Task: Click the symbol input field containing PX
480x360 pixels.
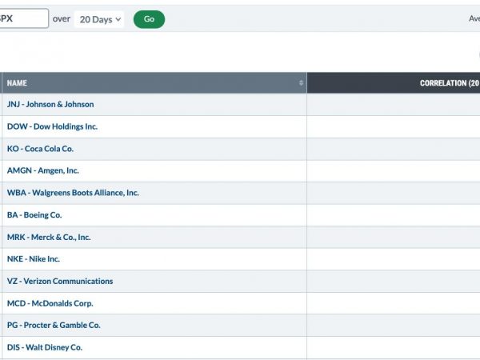Action: [24, 18]
